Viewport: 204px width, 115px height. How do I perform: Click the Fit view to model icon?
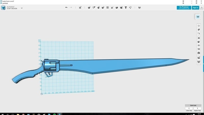tap(199, 38)
